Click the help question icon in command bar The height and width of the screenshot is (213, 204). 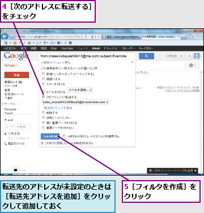(59, 43)
